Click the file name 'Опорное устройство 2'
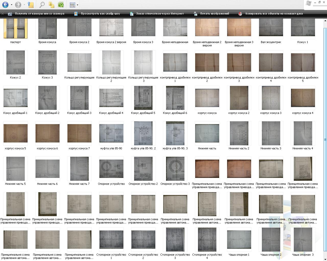This screenshot has height=261, width=327. [143, 184]
